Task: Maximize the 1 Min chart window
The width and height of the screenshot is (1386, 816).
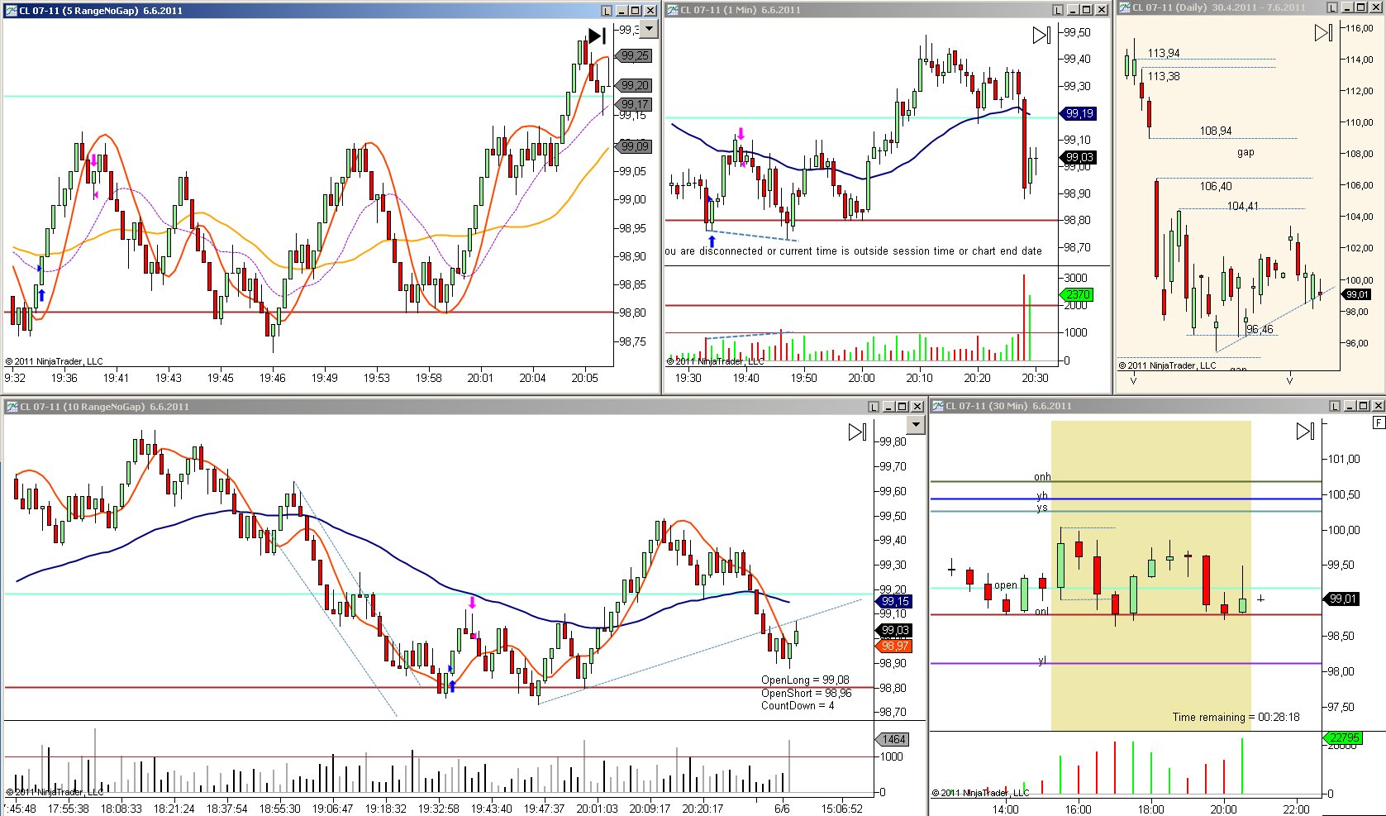Action: coord(1087,10)
